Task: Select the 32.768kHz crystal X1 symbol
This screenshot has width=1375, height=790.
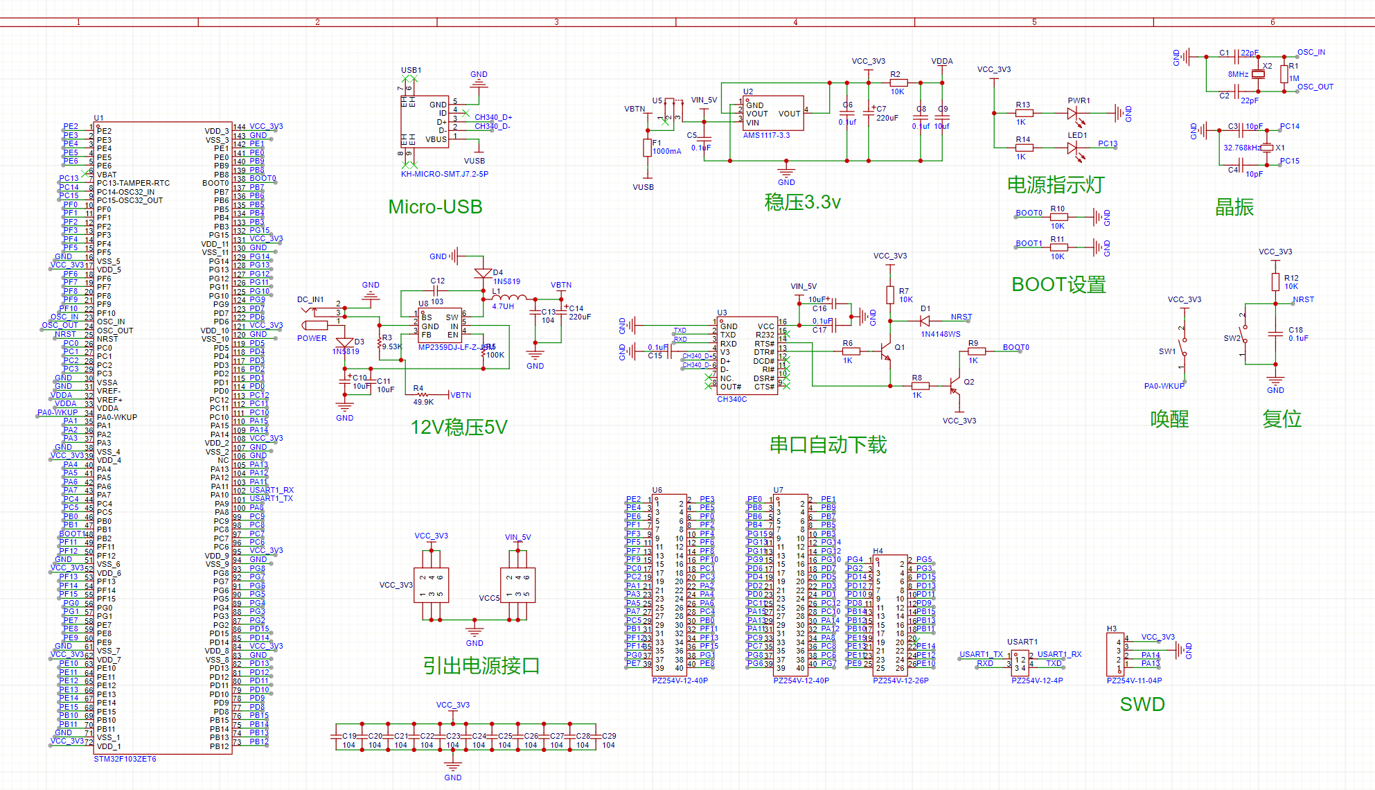Action: click(1266, 148)
